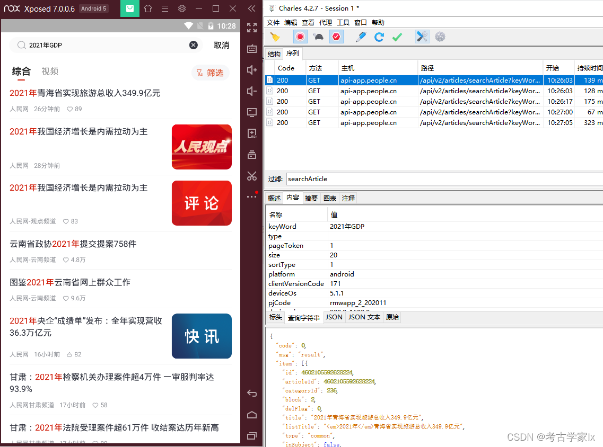This screenshot has height=447, width=603.
Task: Select the request started at 10:26:17
Action: 434,101
